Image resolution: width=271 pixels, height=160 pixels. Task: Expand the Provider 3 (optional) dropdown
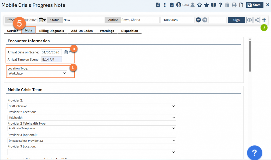click(x=92, y=141)
